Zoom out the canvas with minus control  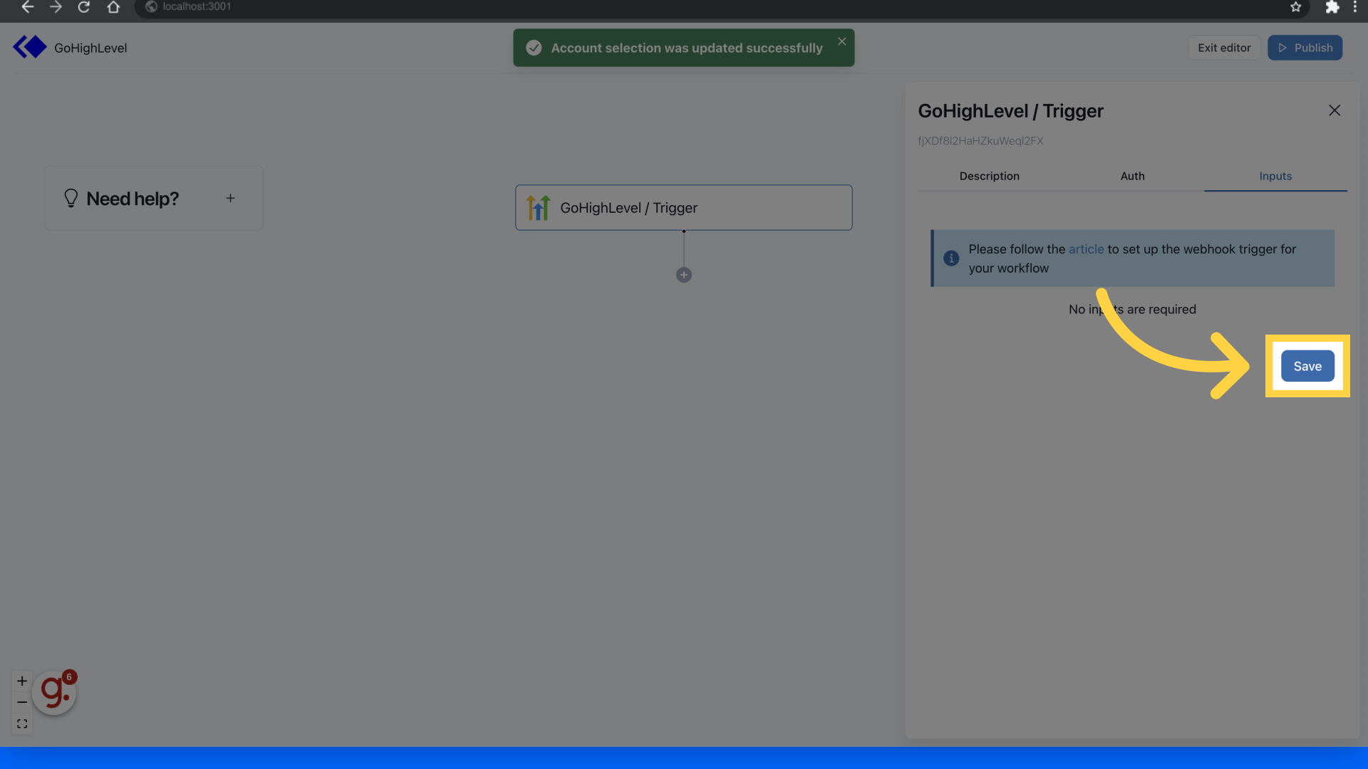pos(22,702)
